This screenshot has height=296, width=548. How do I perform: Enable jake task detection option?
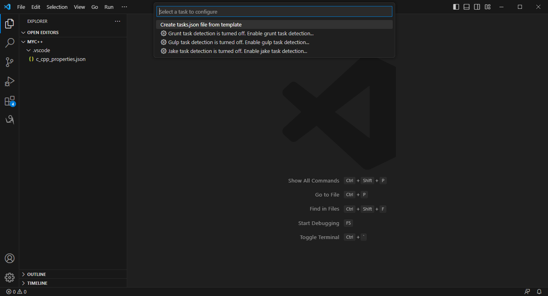click(274, 51)
